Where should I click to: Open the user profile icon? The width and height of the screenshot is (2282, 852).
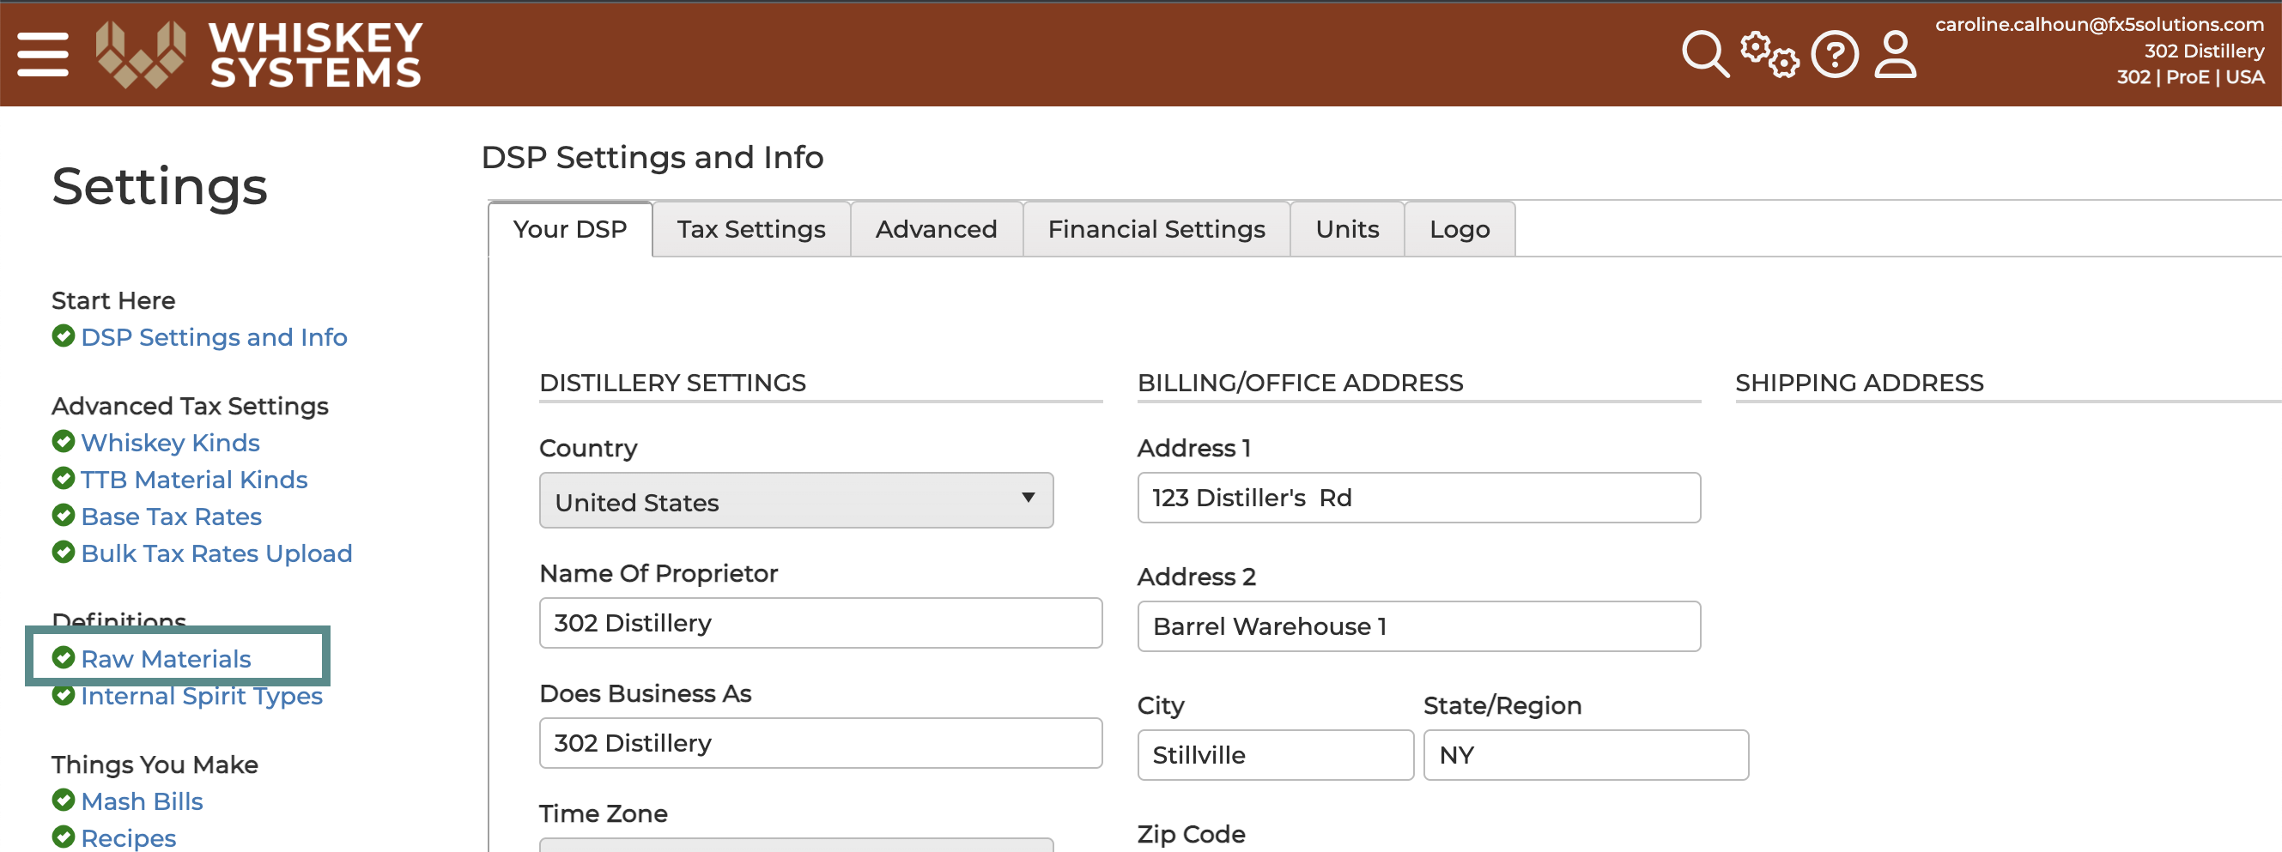click(1895, 54)
